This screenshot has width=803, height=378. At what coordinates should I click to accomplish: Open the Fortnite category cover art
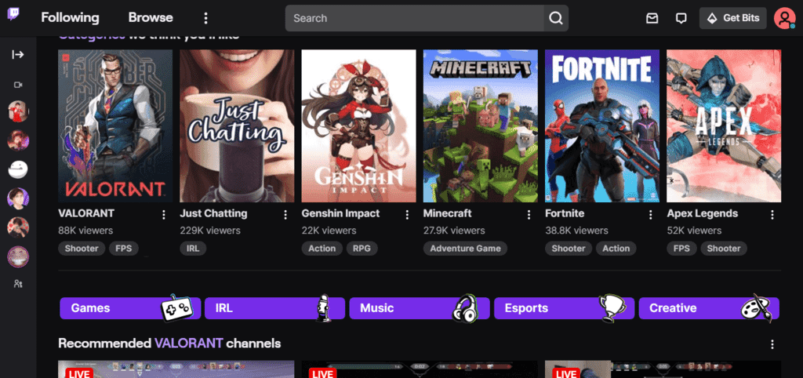pyautogui.click(x=602, y=126)
